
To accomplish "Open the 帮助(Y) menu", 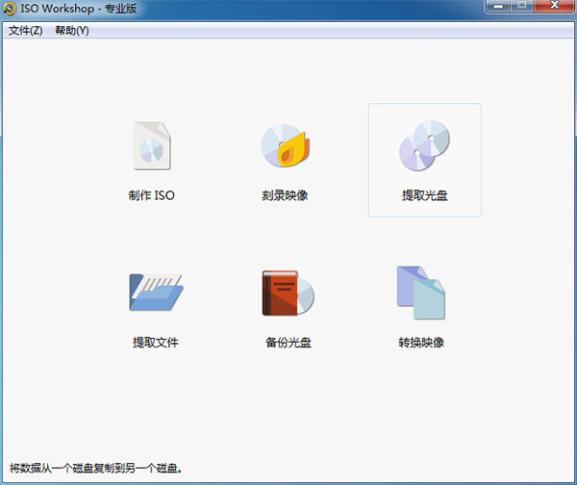I will [72, 30].
